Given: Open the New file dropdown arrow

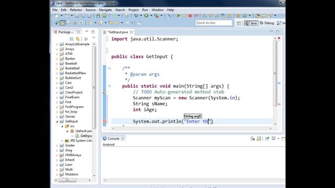Looking at the screenshot, I should click(62, 16).
